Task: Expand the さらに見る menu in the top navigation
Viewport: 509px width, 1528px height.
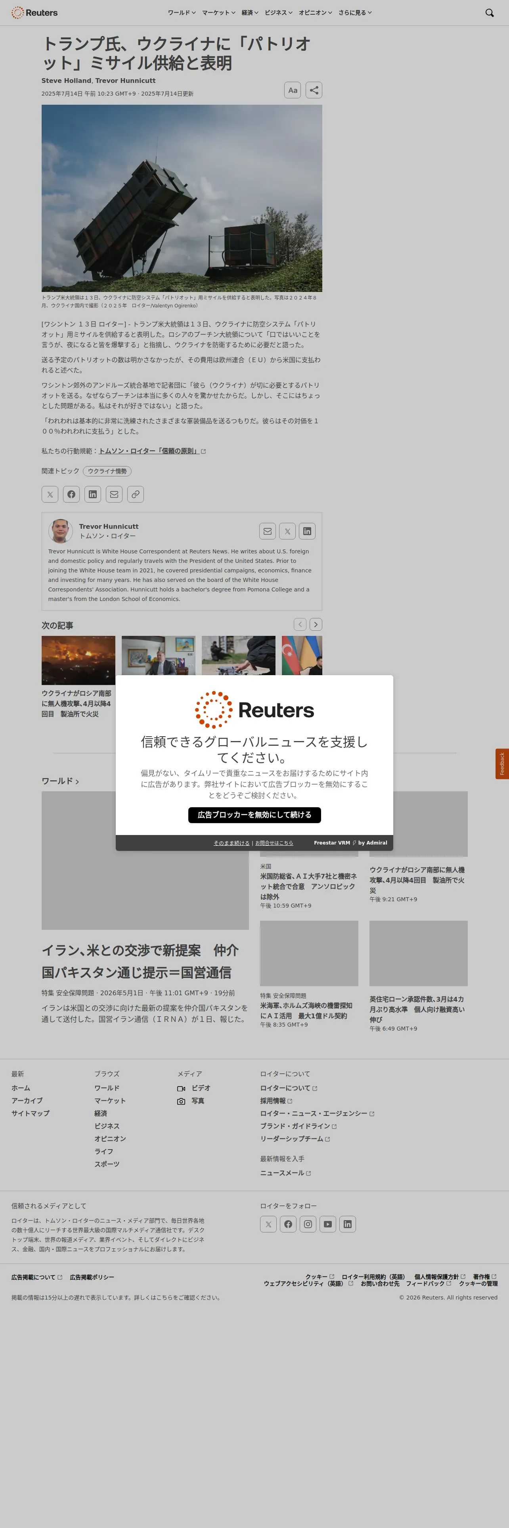Action: pos(355,12)
